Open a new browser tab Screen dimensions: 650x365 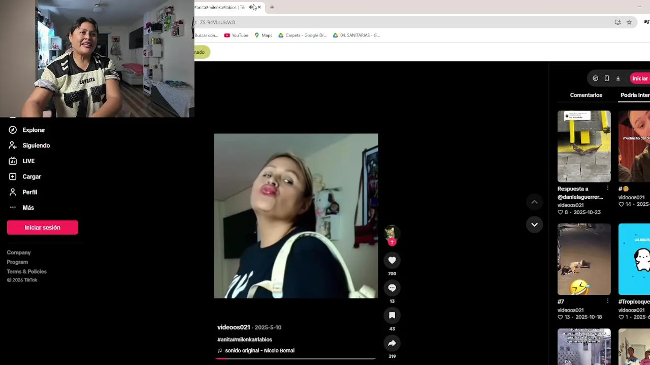272,7
